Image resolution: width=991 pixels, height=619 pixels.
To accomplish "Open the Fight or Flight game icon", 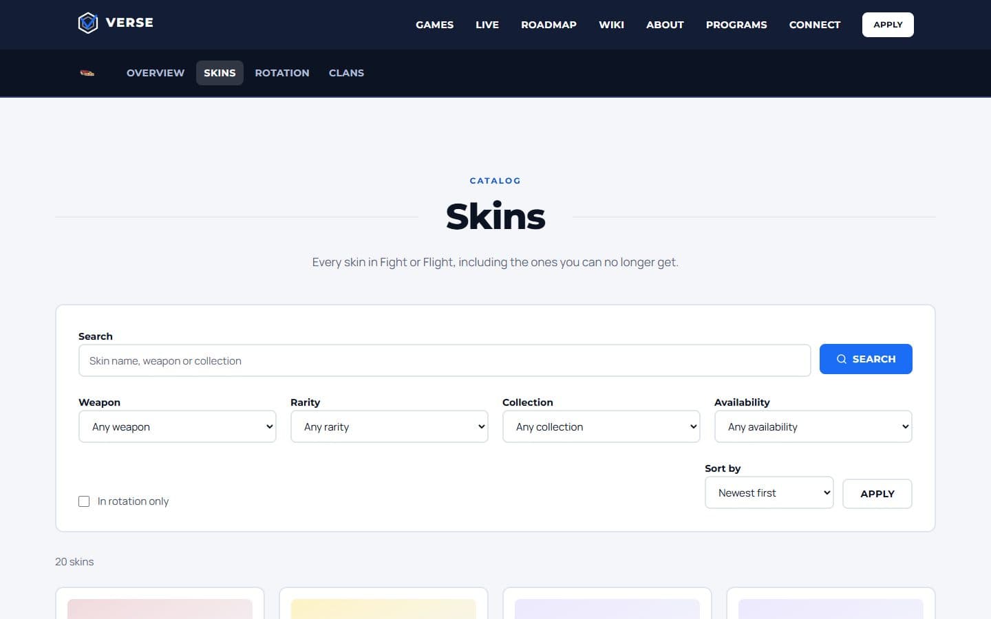I will pos(87,73).
